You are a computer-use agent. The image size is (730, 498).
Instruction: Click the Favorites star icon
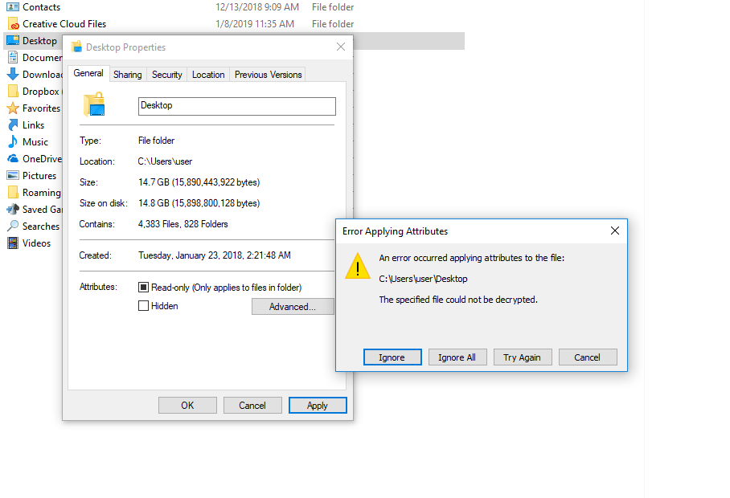(13, 108)
